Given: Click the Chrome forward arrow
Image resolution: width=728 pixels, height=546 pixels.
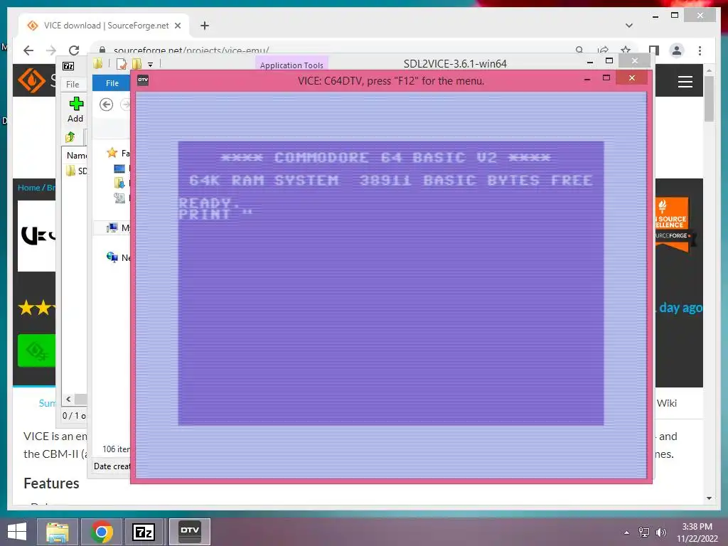Looking at the screenshot, I should pyautogui.click(x=51, y=50).
